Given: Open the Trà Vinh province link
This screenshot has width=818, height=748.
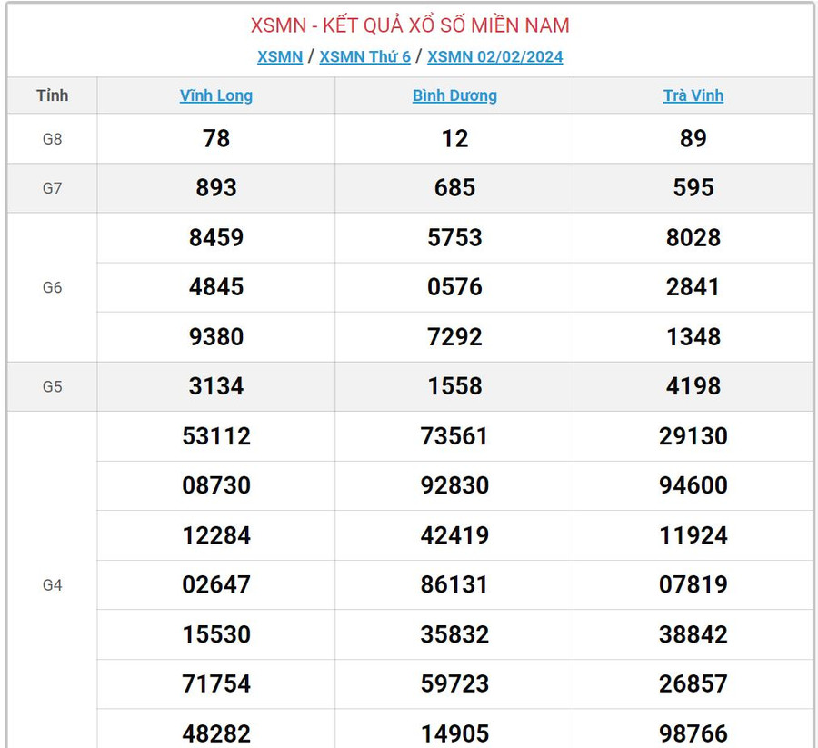Looking at the screenshot, I should pos(693,95).
